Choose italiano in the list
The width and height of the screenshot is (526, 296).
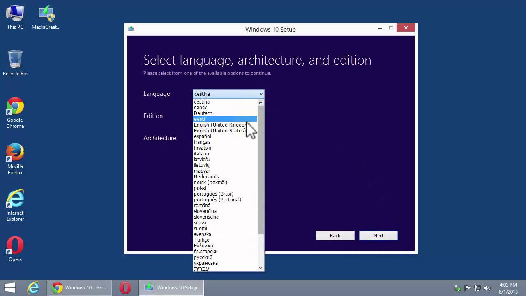coord(225,153)
